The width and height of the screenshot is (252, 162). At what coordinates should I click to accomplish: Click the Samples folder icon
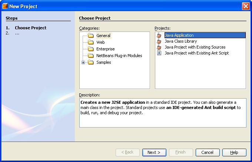coord(91,62)
